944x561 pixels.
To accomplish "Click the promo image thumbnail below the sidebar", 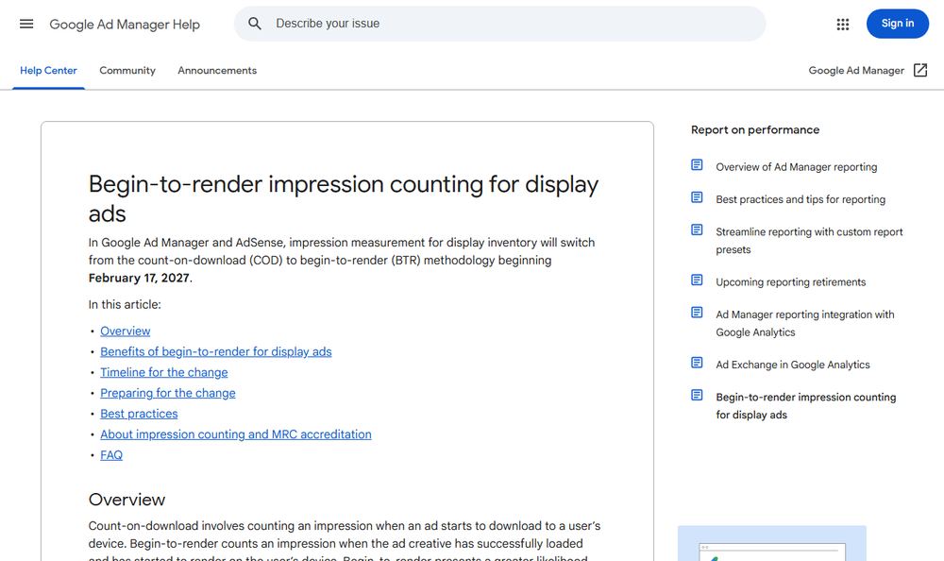I will [772, 543].
